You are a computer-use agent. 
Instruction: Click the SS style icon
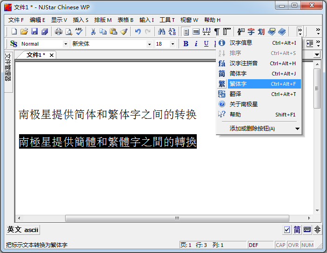[x=13, y=44]
